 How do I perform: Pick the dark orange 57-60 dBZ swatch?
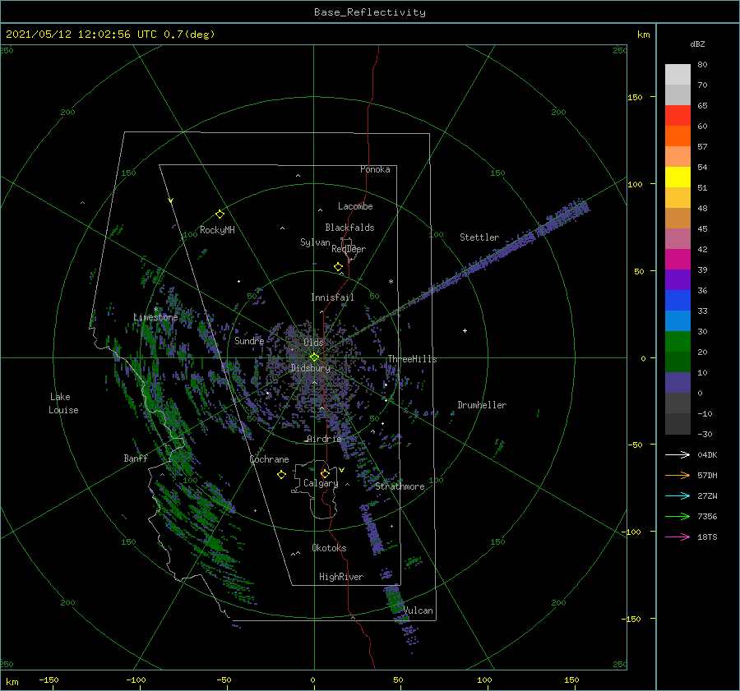(678, 136)
